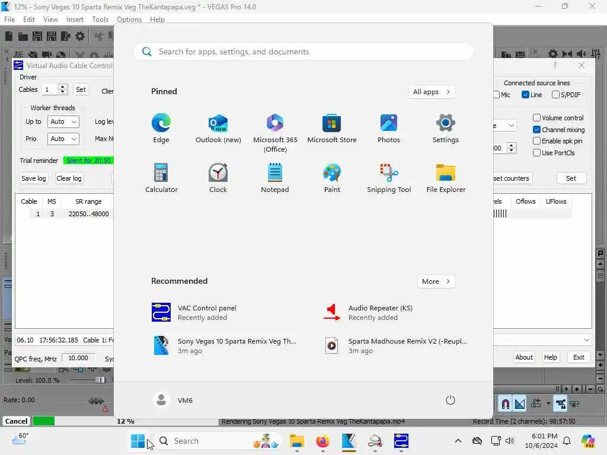This screenshot has height=455, width=607.
Task: Cancel the VEGAS rendering job
Action: point(16,421)
